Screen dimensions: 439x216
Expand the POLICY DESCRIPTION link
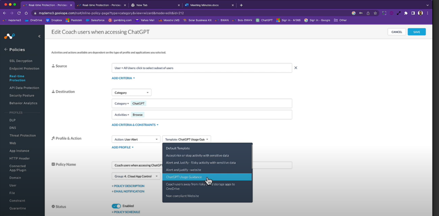[128, 185]
